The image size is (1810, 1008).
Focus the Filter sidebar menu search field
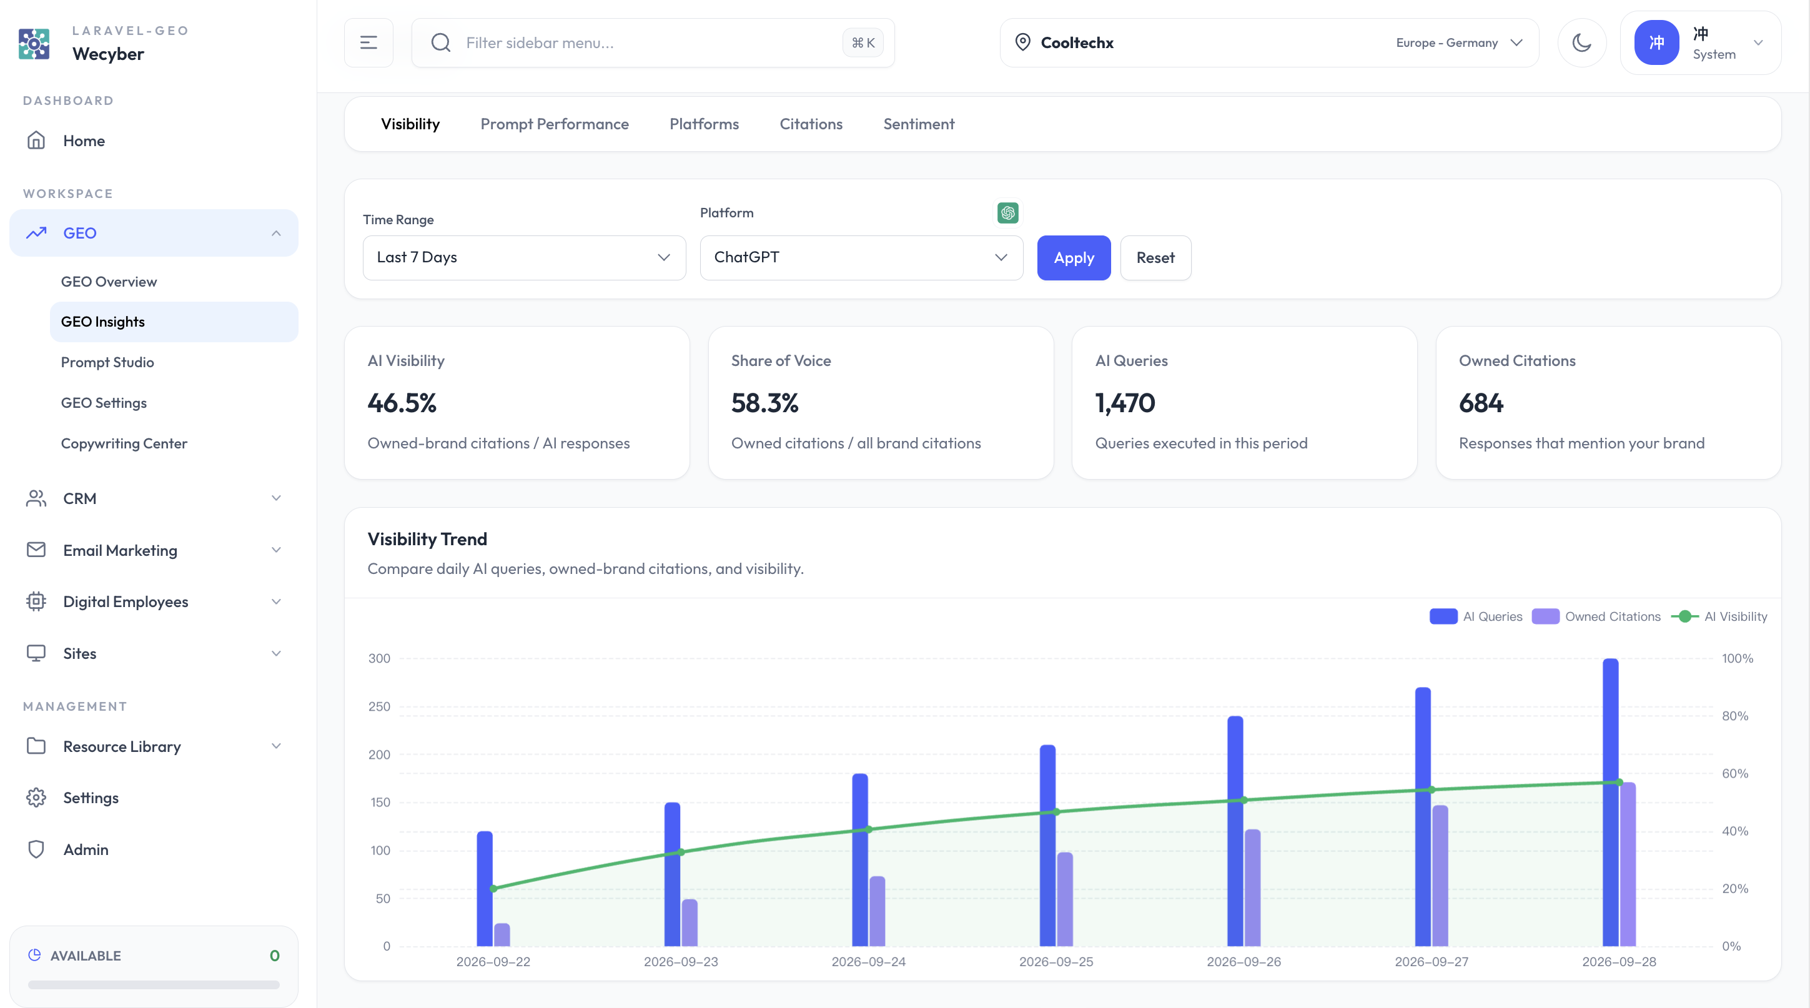[653, 43]
